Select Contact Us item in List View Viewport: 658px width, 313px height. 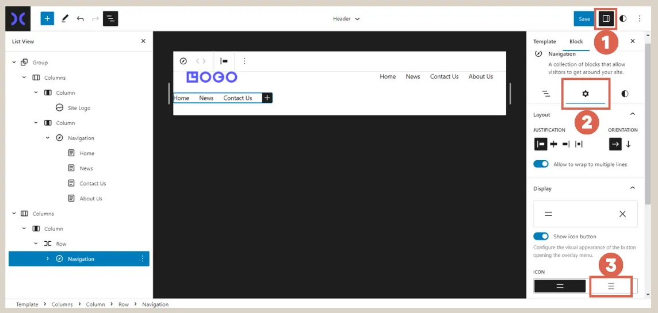(x=93, y=184)
